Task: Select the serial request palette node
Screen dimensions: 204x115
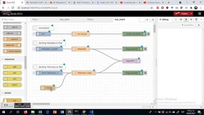Action: pos(12,51)
